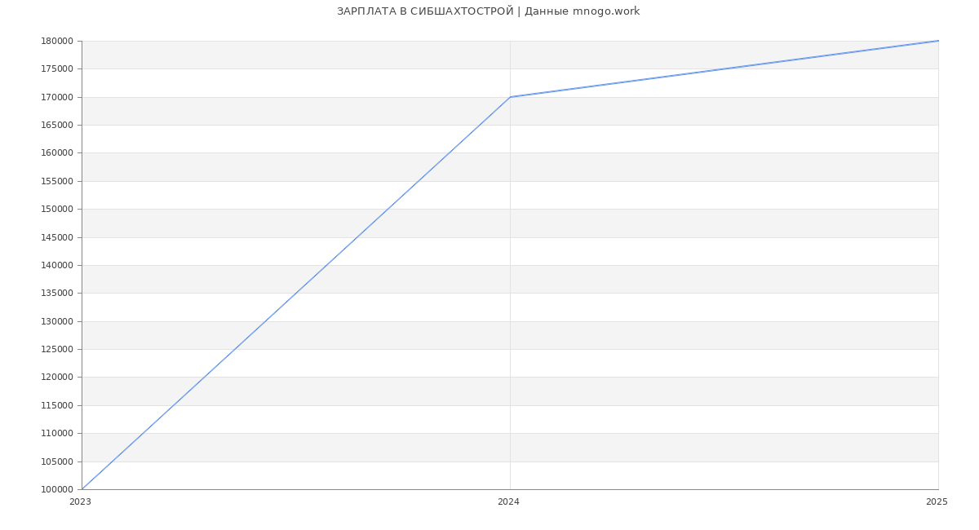The width and height of the screenshot is (979, 530).
Task: Click the 125000 y-axis value
Action: pos(57,349)
